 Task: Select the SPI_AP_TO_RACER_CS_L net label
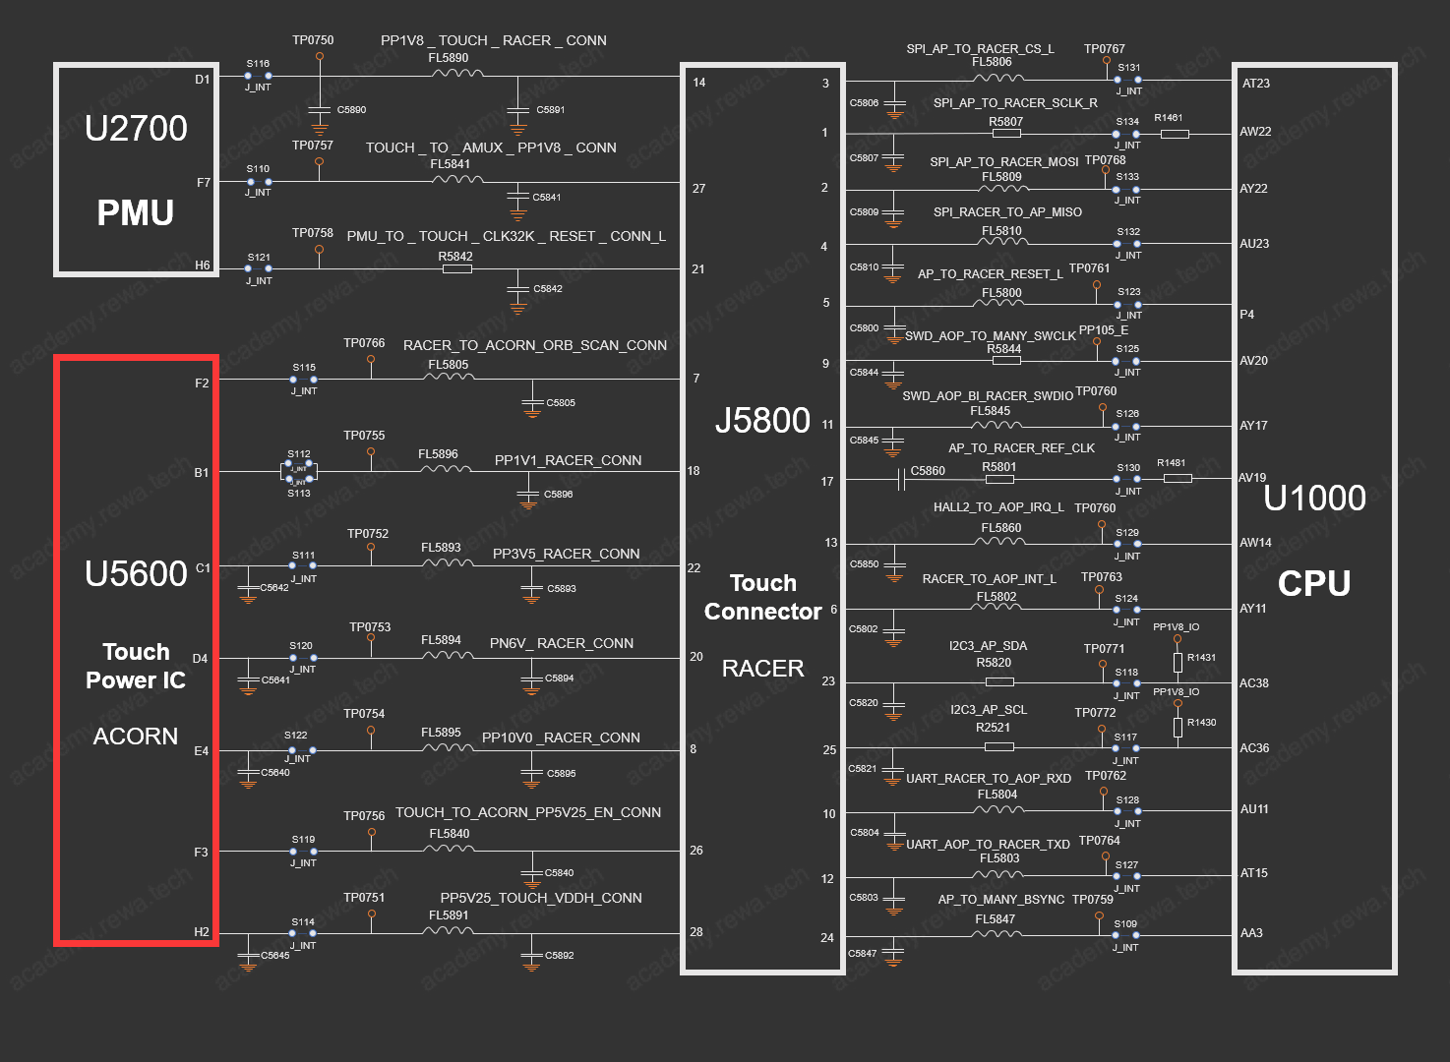[980, 48]
